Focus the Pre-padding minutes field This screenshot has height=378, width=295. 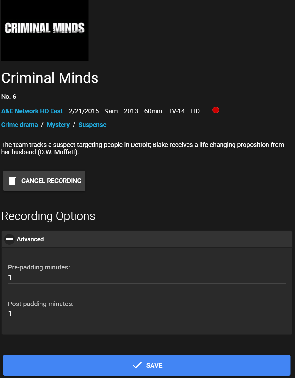click(147, 278)
